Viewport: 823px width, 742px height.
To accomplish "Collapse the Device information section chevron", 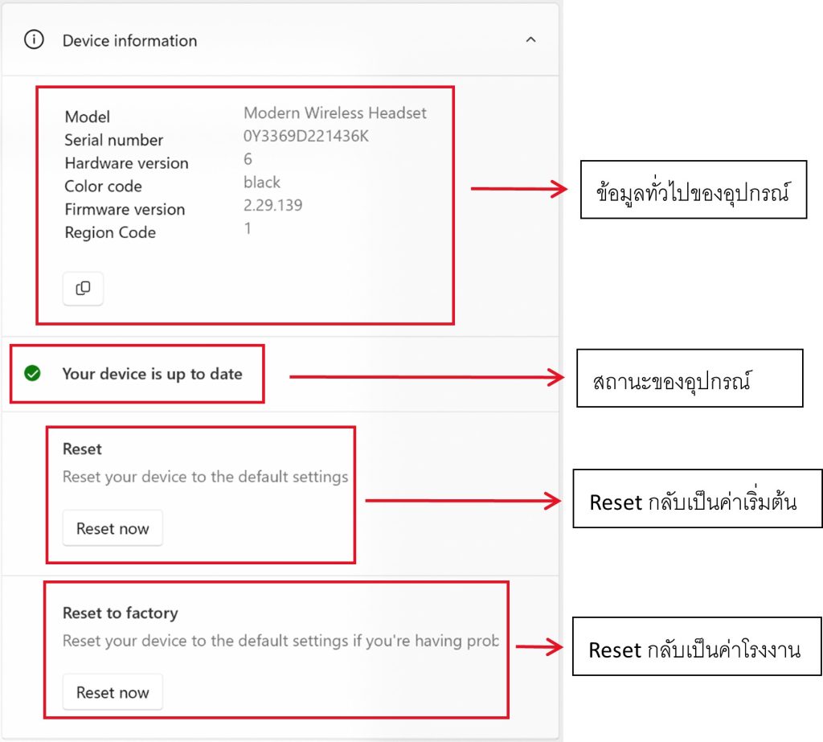I will pos(530,39).
